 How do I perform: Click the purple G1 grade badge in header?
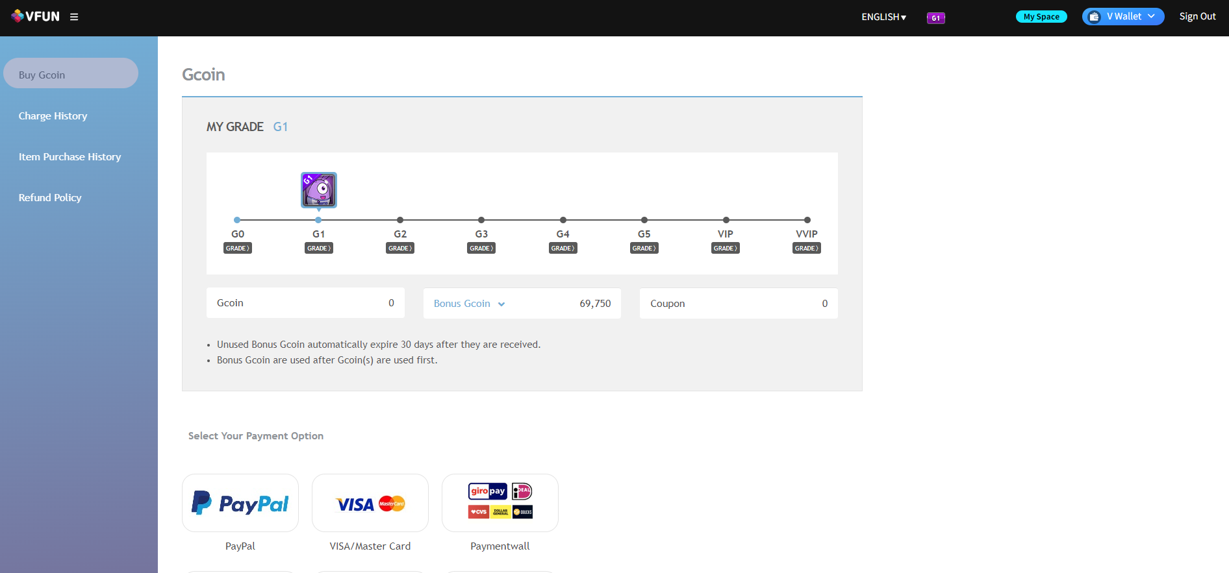pyautogui.click(x=935, y=18)
